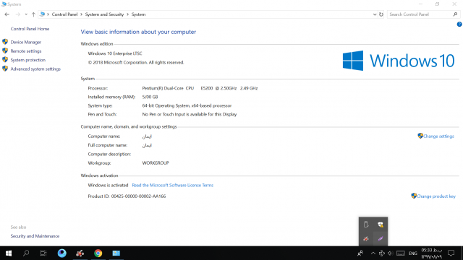Click the '5,00 GB' installed memory value
The width and height of the screenshot is (463, 260).
pyautogui.click(x=150, y=97)
